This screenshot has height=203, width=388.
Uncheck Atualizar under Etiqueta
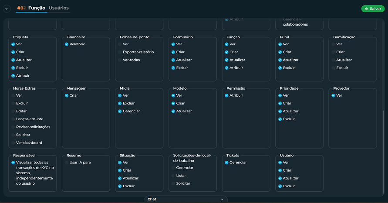coord(13,60)
